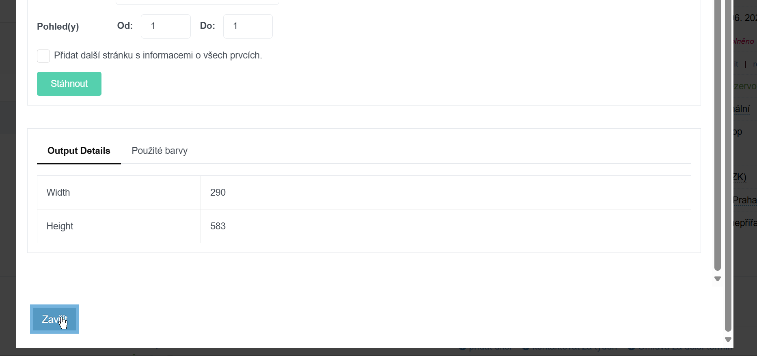
Task: Click the inner panel scrollbar thumb
Action: [717, 134]
